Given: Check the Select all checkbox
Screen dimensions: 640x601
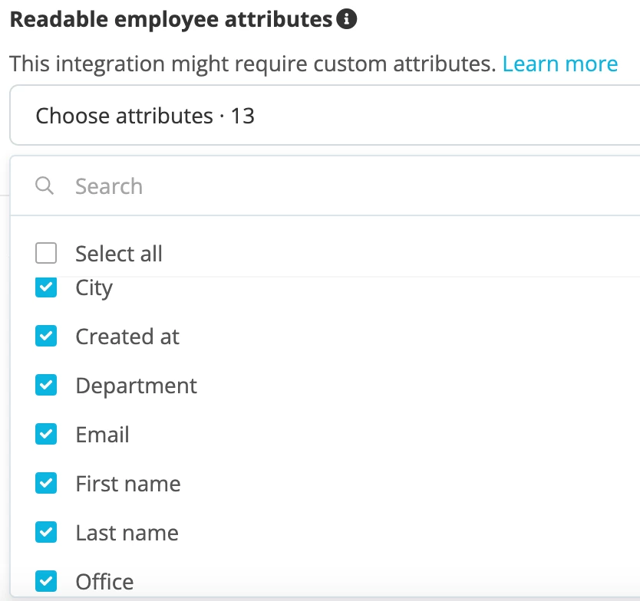Looking at the screenshot, I should (x=46, y=253).
